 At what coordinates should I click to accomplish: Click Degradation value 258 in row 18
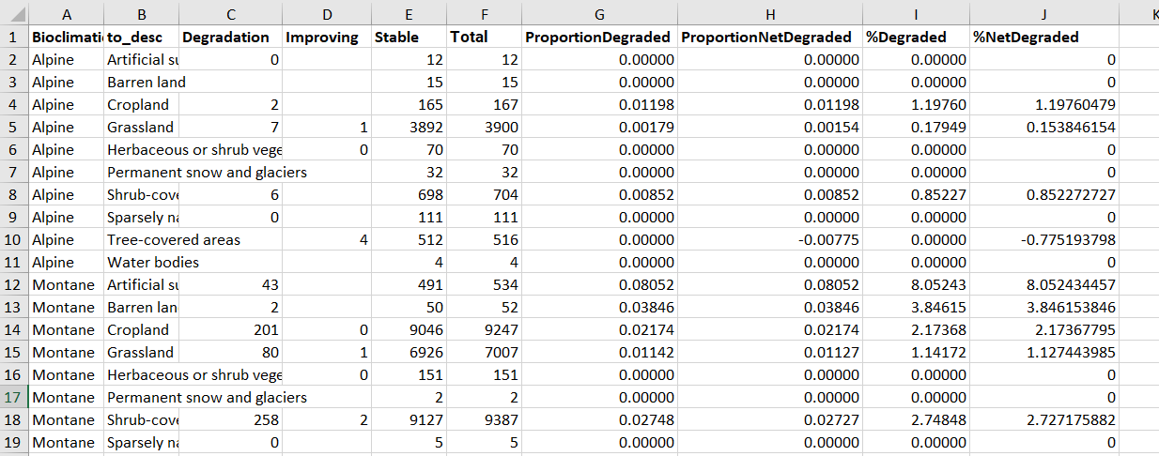(230, 419)
